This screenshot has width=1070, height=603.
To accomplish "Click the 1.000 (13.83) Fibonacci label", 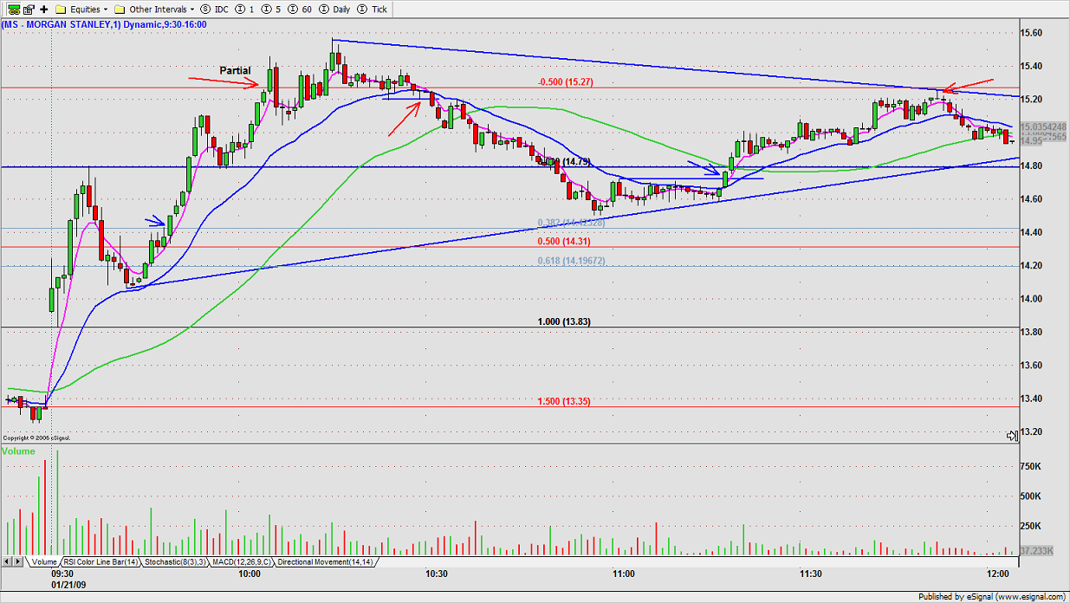I will 563,321.
